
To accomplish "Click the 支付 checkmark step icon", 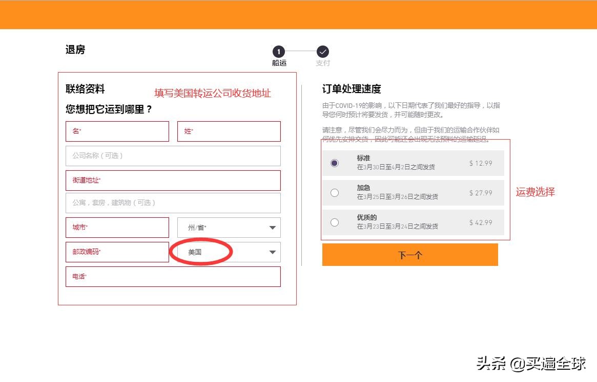I will coord(323,52).
